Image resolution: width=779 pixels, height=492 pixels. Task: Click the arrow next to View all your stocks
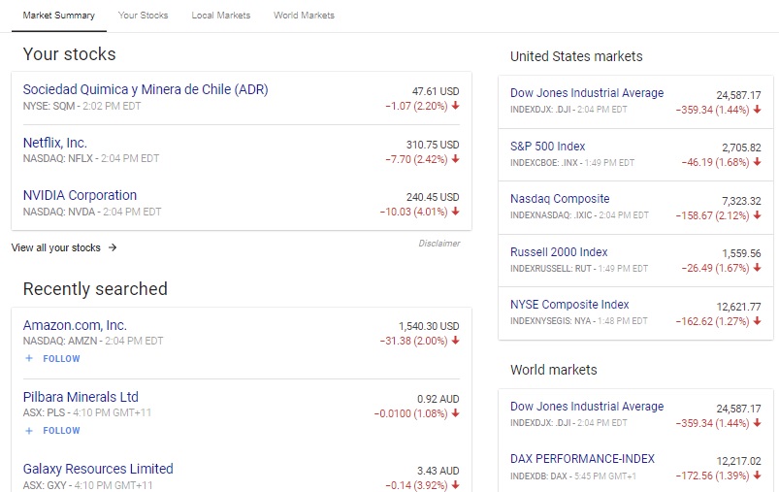point(113,247)
